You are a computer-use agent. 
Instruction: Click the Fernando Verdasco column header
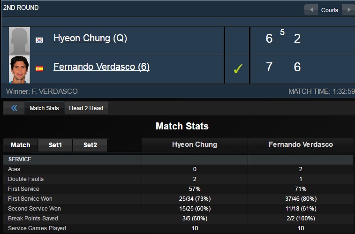click(301, 144)
